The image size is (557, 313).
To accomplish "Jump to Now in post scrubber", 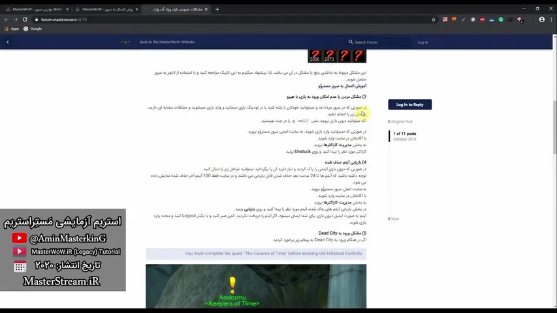I will click(393, 218).
